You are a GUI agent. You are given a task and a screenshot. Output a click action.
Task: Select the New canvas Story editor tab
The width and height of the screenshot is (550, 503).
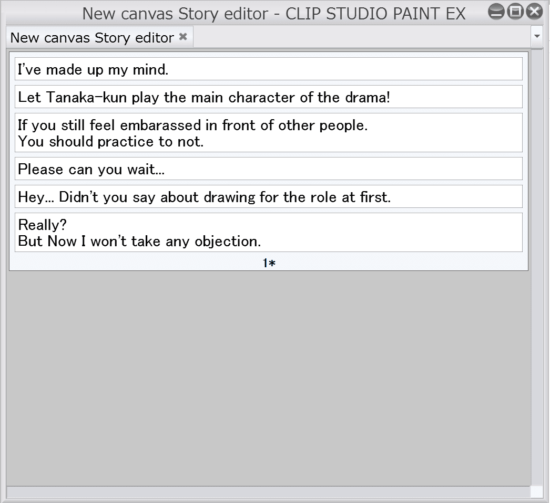92,38
